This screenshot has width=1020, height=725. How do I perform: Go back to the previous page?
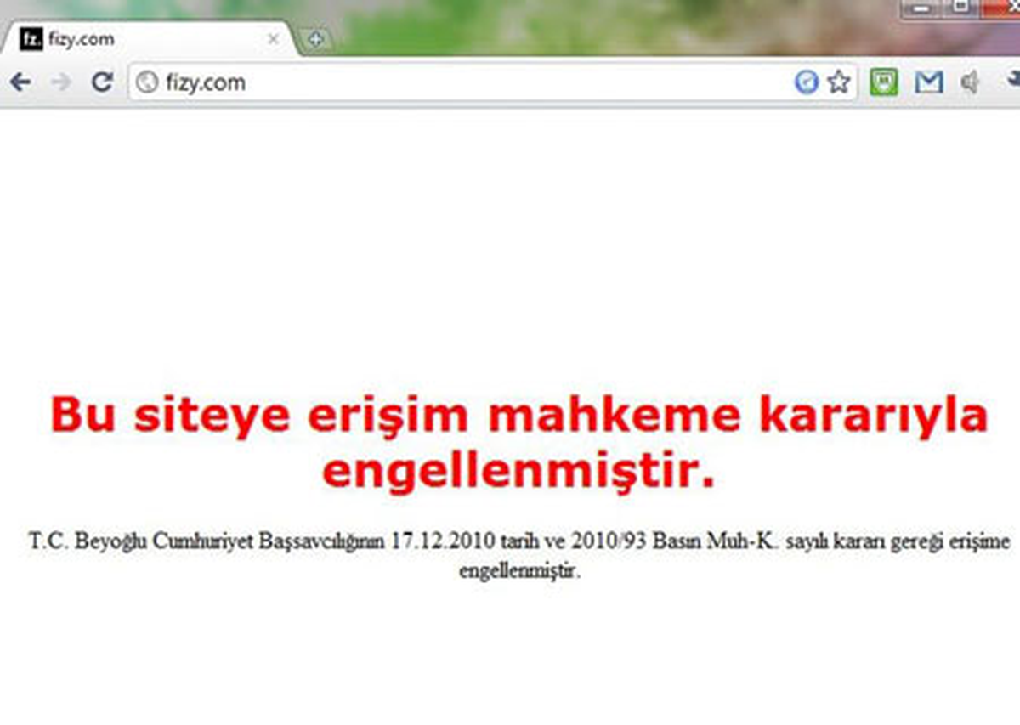click(x=20, y=82)
